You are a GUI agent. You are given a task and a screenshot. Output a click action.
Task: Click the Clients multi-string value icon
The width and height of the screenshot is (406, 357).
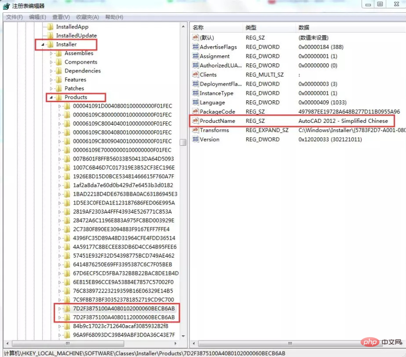[196, 75]
